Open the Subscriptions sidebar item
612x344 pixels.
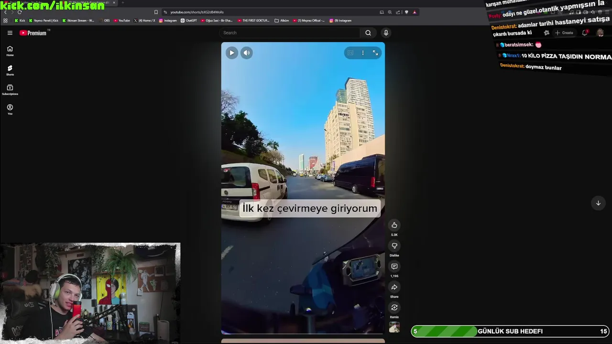(10, 90)
